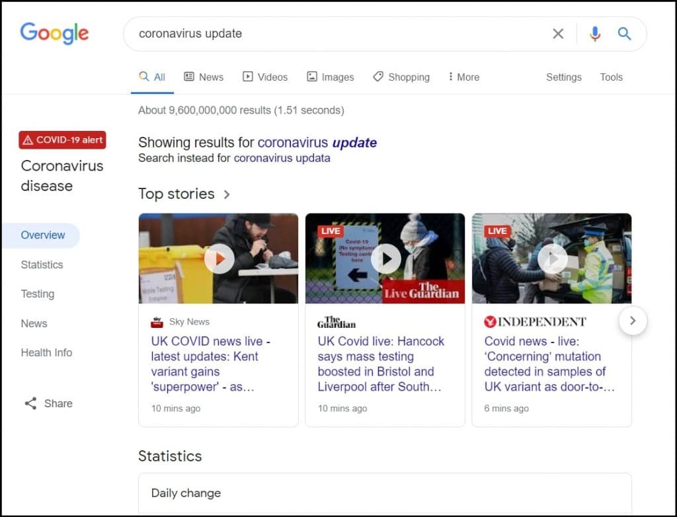Play the Guardian live story video thumbnail
677x517 pixels.
pos(385,258)
